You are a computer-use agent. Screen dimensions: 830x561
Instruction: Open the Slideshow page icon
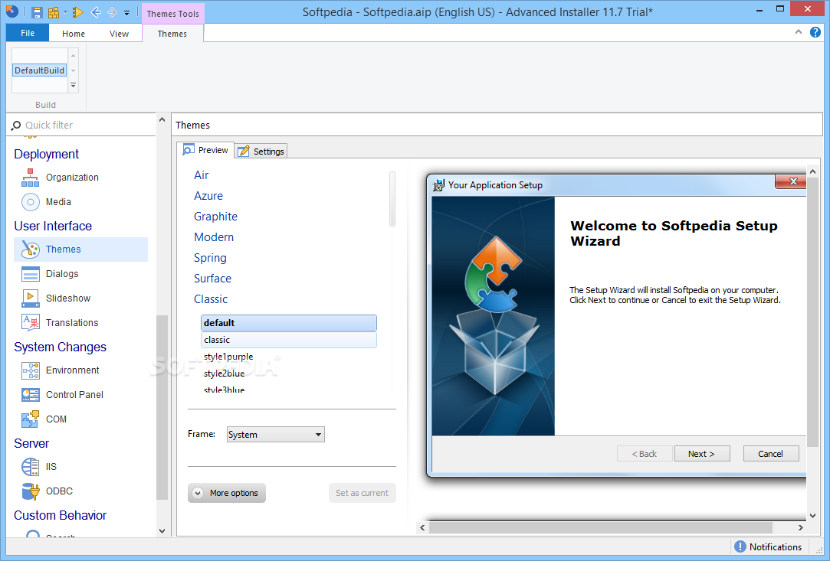click(x=30, y=298)
